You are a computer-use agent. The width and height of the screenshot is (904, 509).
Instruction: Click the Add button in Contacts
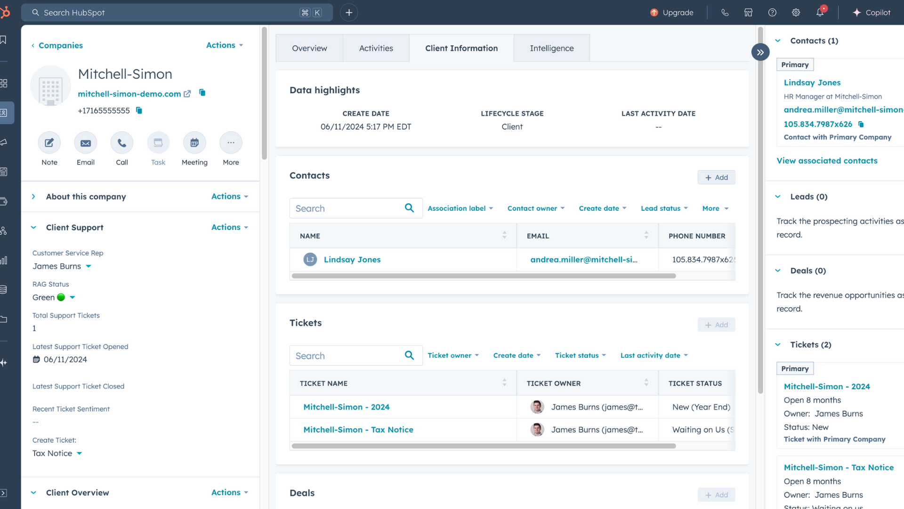click(716, 178)
